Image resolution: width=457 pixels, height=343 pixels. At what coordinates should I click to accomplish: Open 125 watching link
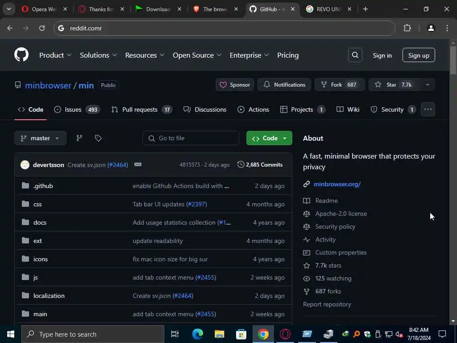[333, 278]
